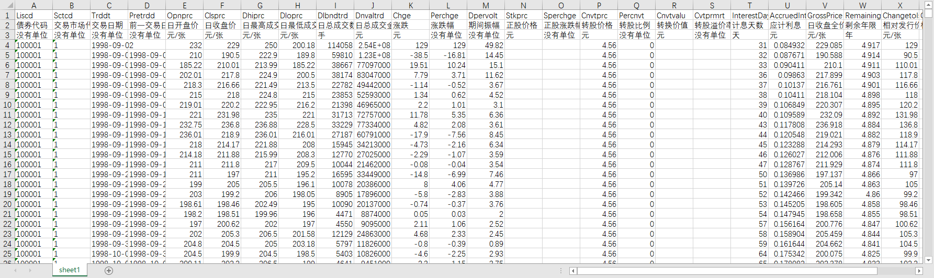Select column C header
The width and height of the screenshot is (934, 278).
(x=109, y=6)
